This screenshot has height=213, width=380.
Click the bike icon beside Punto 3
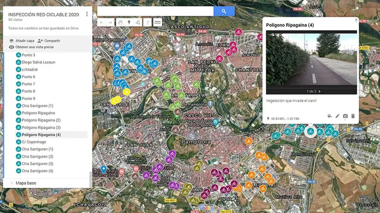click(18, 55)
